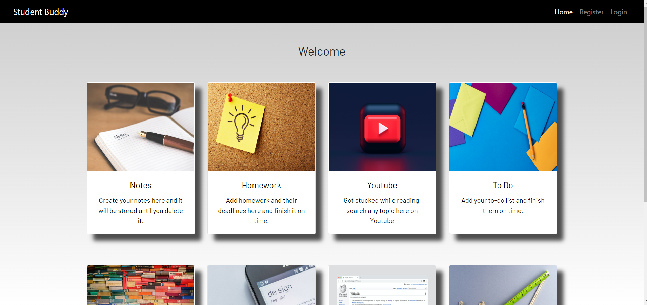Click 'Add homework and their deadlines' text
Viewport: 647px width, 305px height.
pyautogui.click(x=261, y=211)
